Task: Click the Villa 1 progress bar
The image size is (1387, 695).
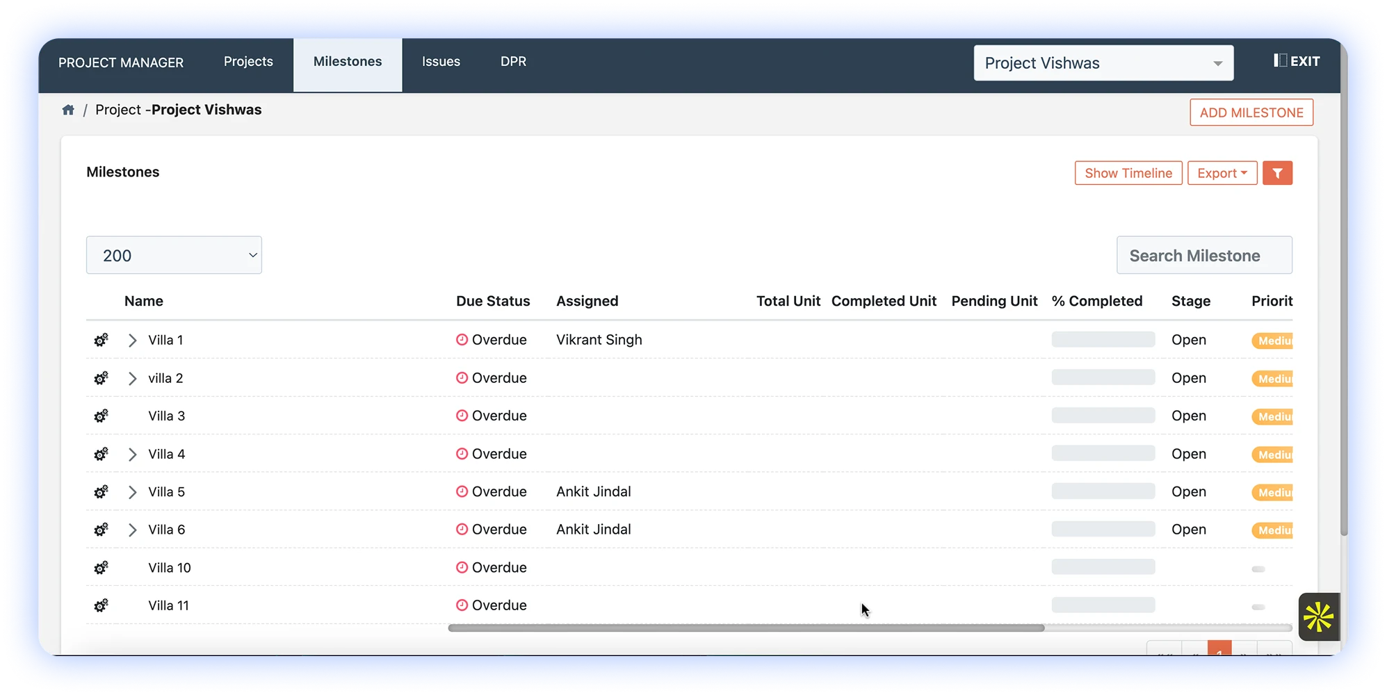Action: (x=1103, y=339)
